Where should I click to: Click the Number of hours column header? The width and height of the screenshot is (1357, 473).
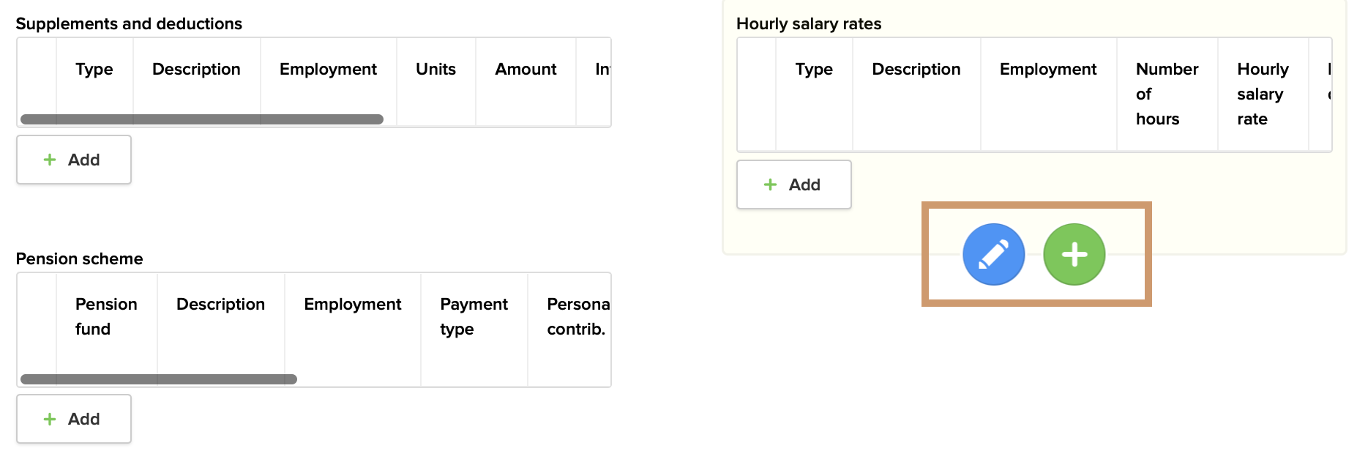point(1167,94)
